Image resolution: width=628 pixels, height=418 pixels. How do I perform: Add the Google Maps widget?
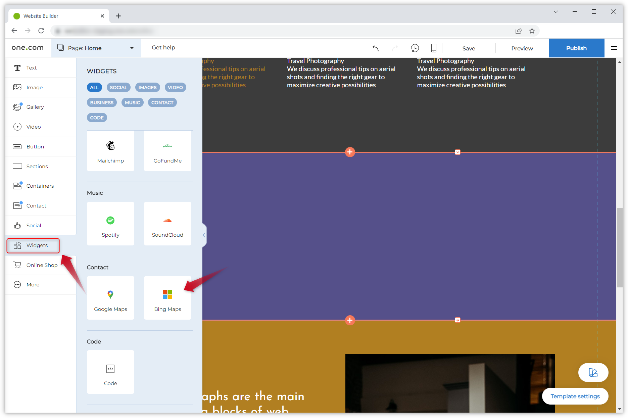pos(110,298)
